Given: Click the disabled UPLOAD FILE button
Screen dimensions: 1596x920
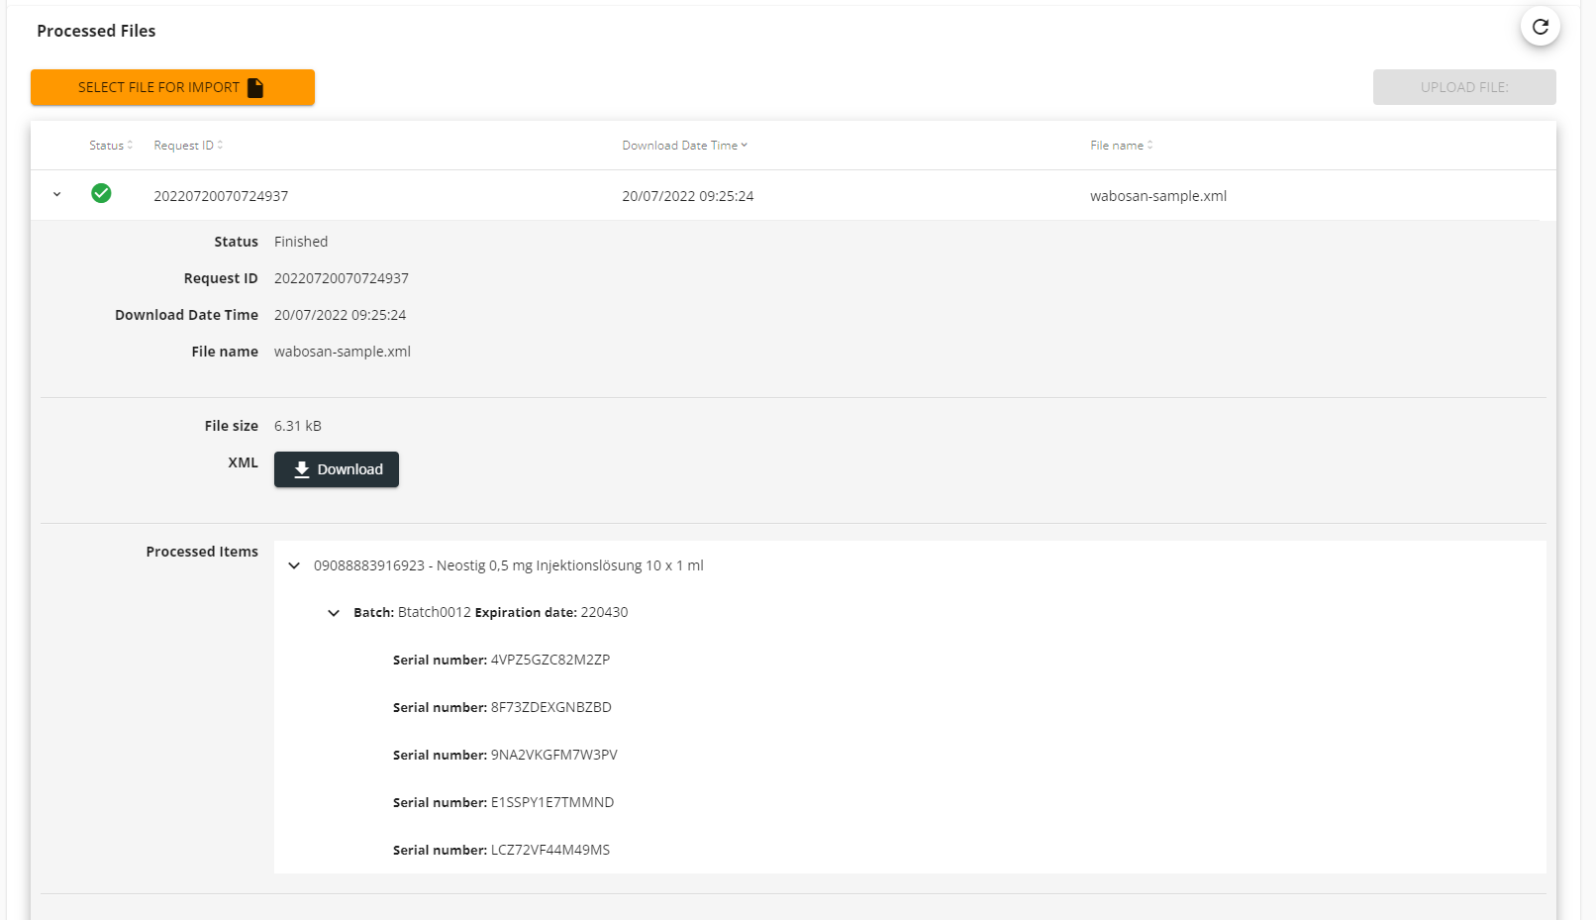Looking at the screenshot, I should click(1463, 87).
